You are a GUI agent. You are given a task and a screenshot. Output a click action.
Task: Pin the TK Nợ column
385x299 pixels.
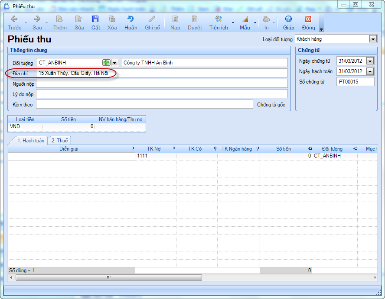point(174,148)
